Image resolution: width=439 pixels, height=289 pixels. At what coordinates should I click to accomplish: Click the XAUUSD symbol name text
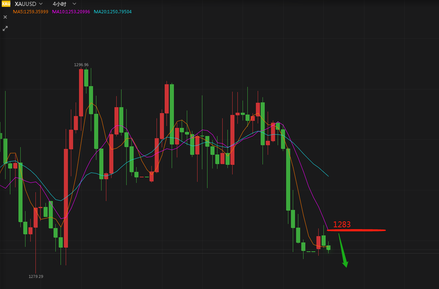pyautogui.click(x=25, y=4)
